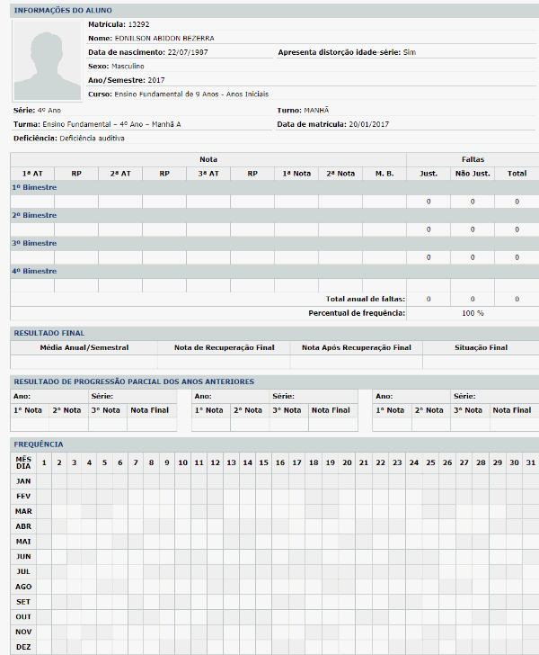Click the Média Anual/Semestral column header

coord(84,347)
